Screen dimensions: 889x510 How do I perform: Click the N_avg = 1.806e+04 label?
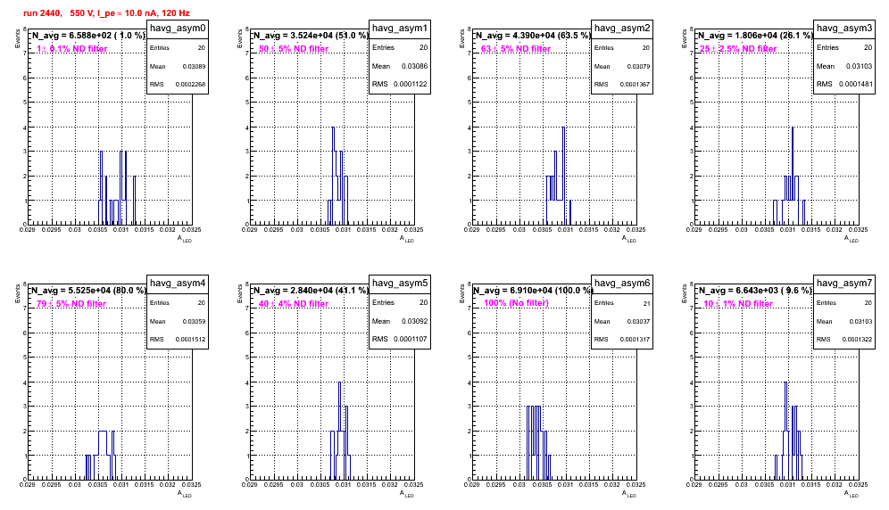tap(754, 36)
